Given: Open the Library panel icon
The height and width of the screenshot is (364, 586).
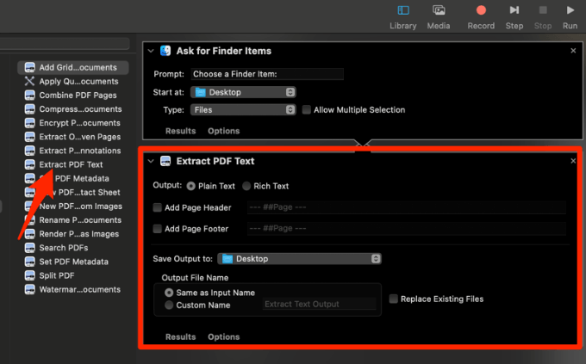Looking at the screenshot, I should click(402, 11).
